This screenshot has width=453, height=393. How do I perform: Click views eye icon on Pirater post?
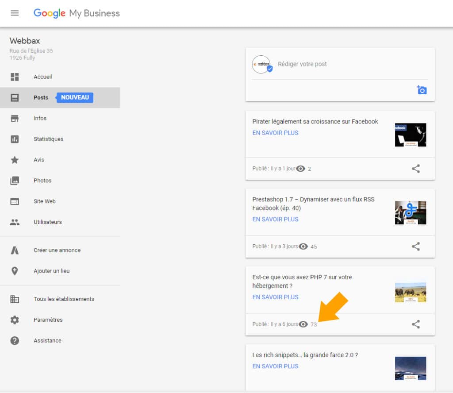(x=301, y=169)
